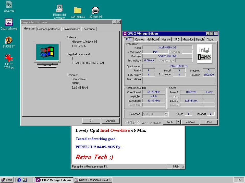Launch 3DMark 99 from the desktop
245x183 pixels.
pos(95,11)
